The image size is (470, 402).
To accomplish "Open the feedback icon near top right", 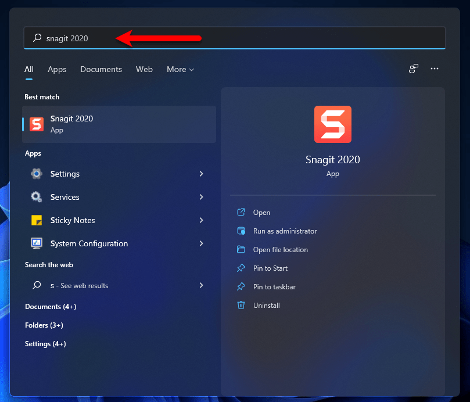I will (413, 69).
